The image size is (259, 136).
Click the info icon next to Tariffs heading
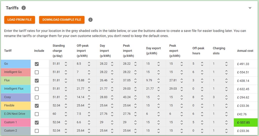[x=24, y=8]
